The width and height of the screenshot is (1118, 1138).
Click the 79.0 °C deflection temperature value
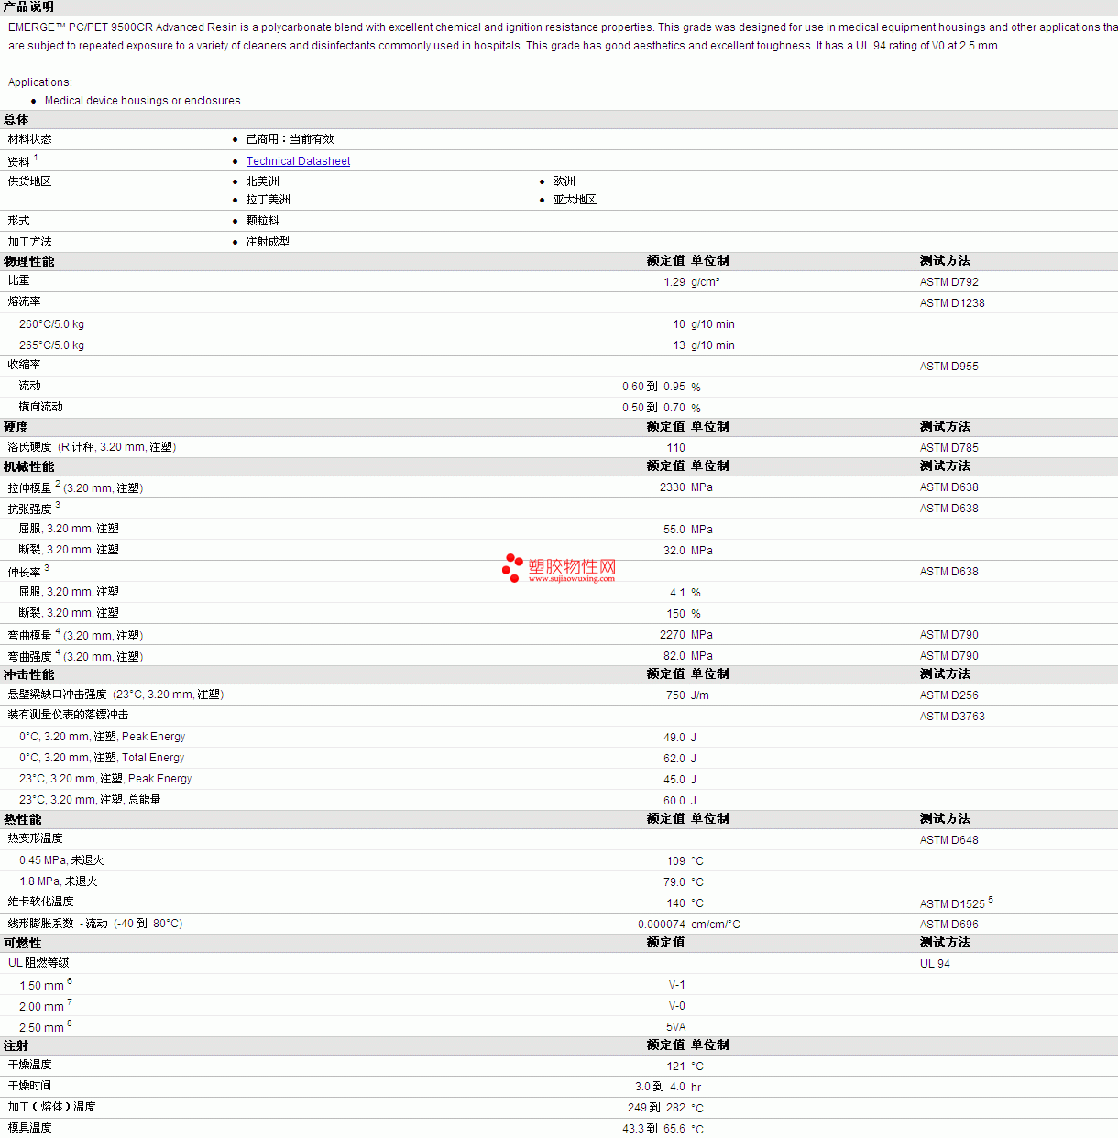(683, 882)
